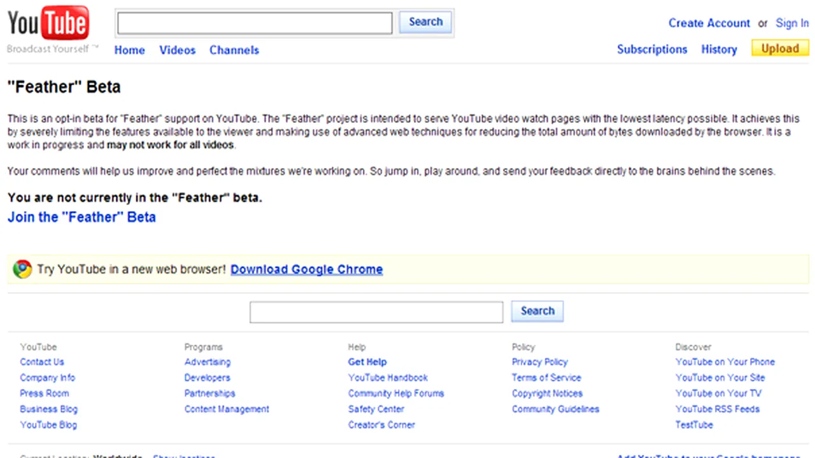Click Get Help link

pyautogui.click(x=367, y=362)
